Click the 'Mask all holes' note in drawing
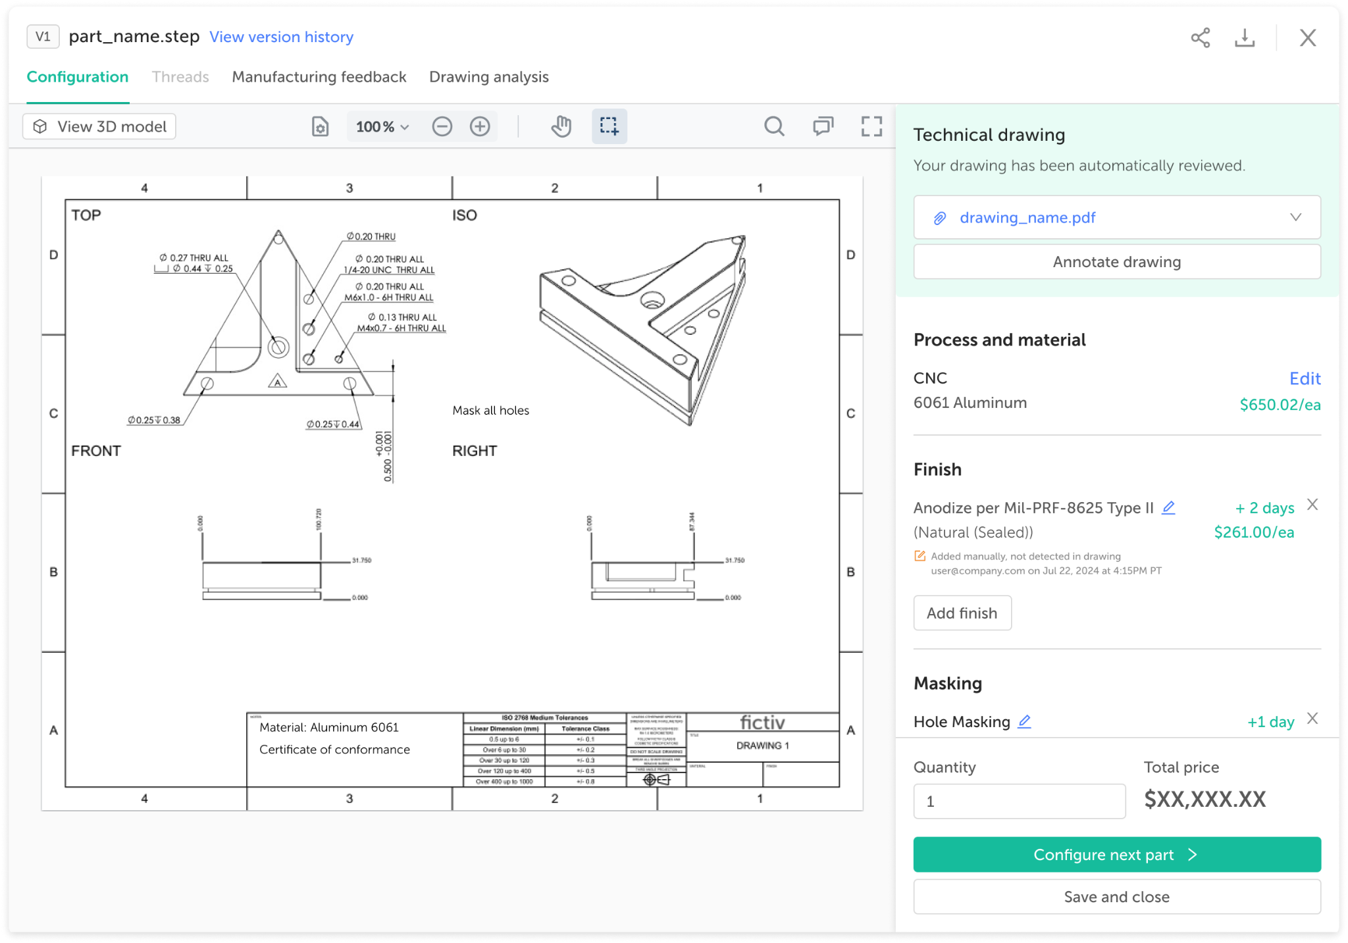This screenshot has height=943, width=1348. [490, 411]
